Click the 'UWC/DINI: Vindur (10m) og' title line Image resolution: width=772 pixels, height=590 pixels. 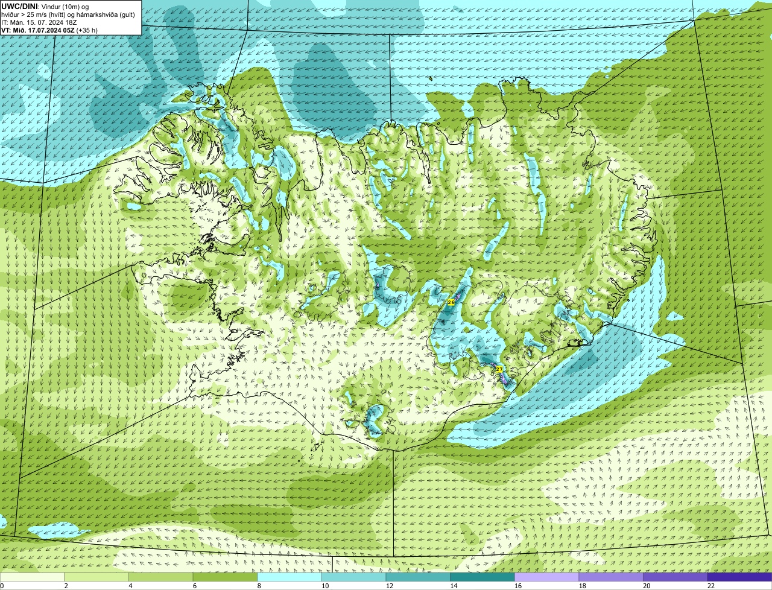45,7
